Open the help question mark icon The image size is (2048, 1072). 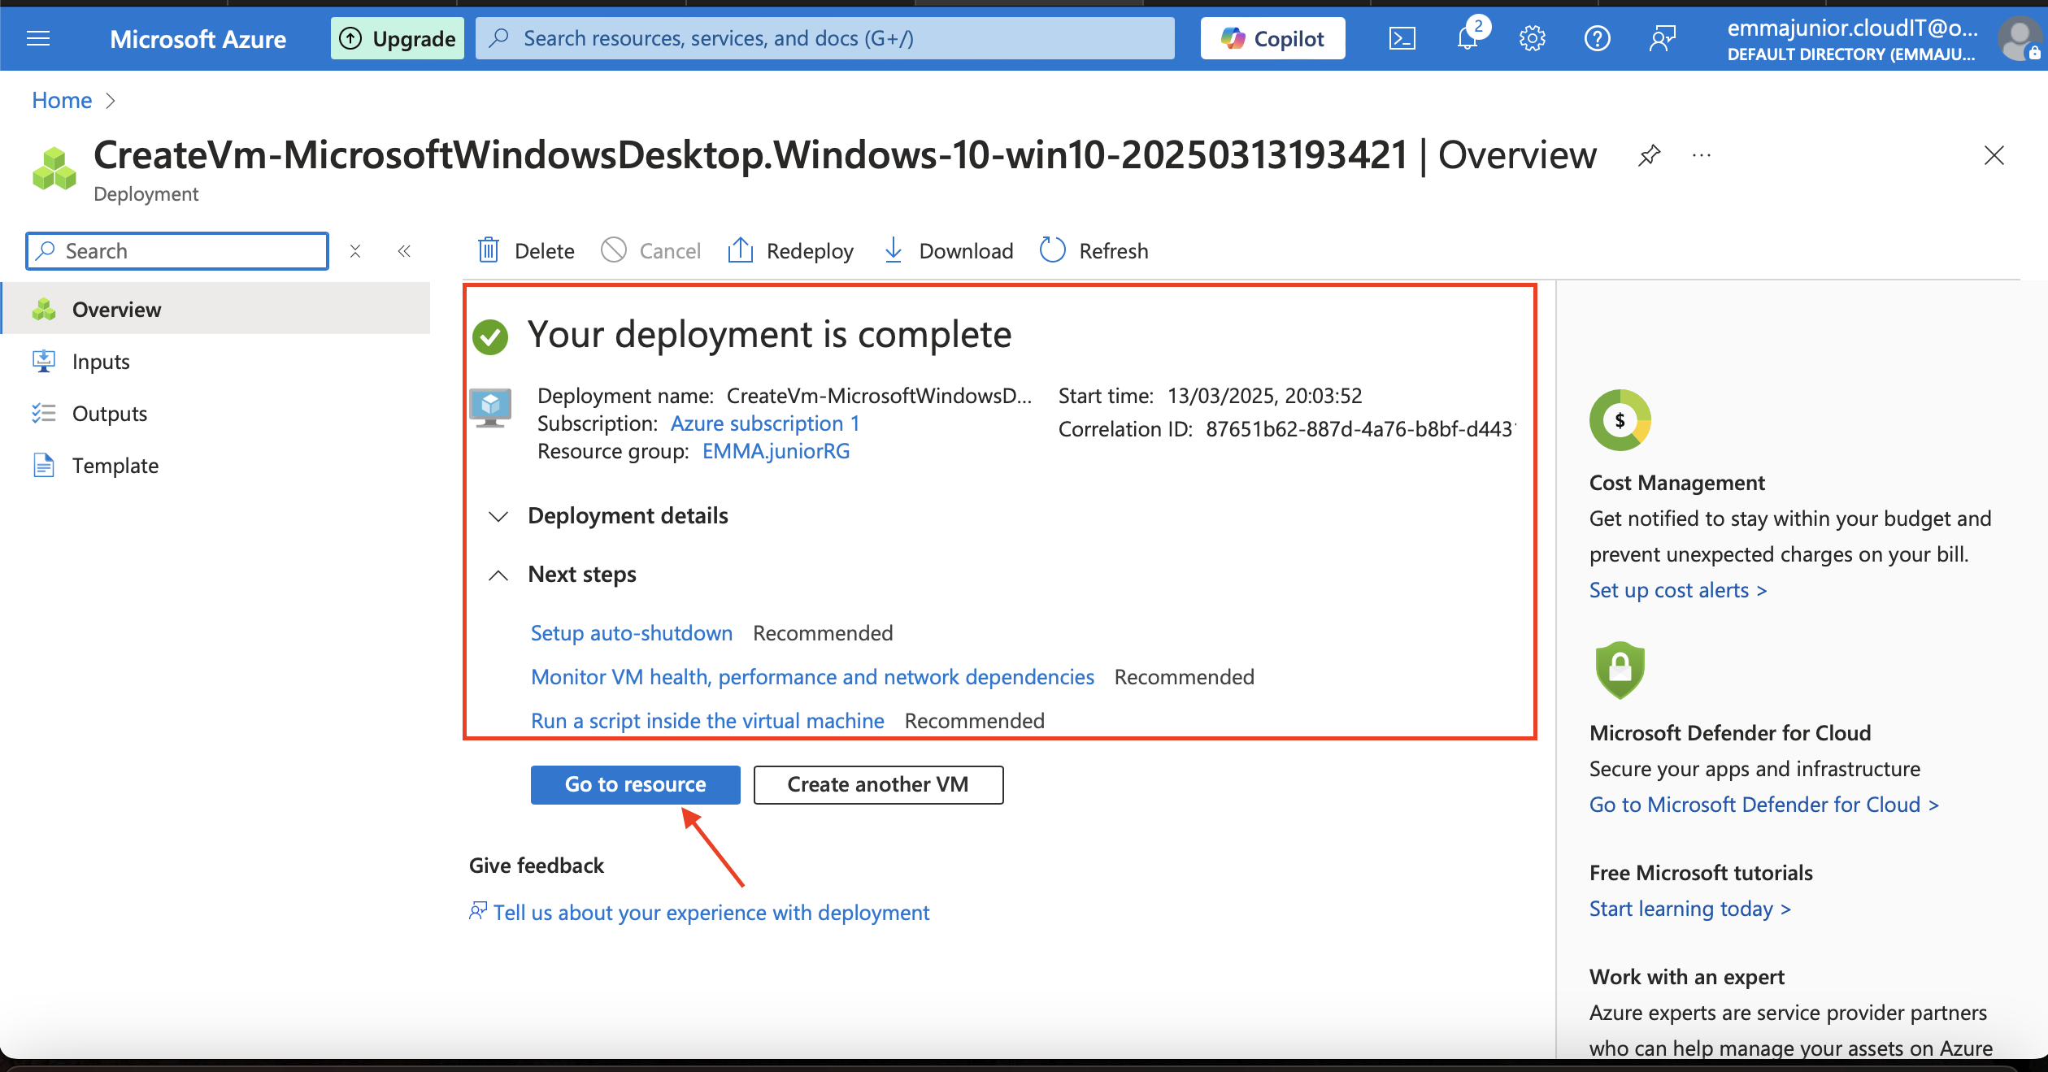(1597, 38)
